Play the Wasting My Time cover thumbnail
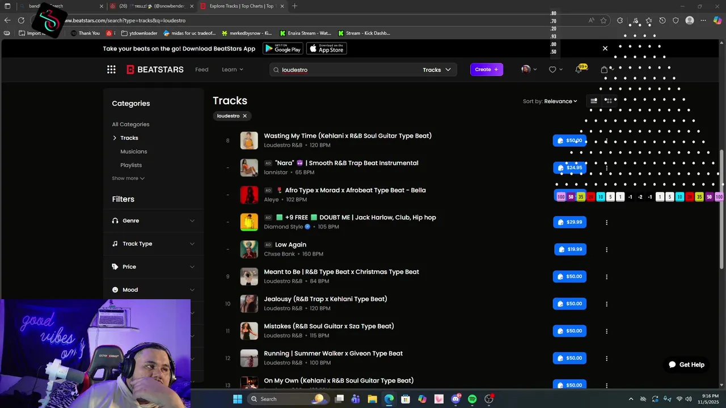This screenshot has width=726, height=408. coord(249,141)
